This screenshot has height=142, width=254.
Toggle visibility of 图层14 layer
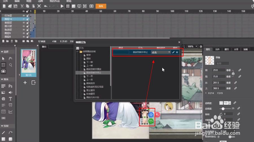click(24, 19)
